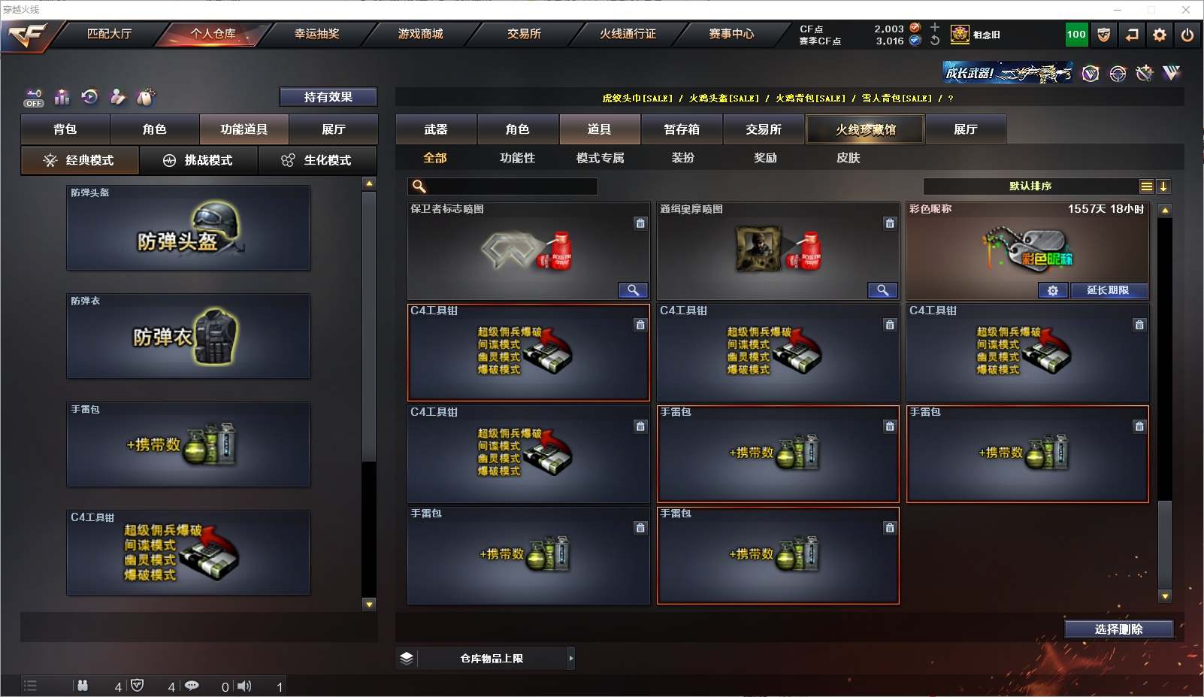Viewport: 1204px width, 697px height.
Task: Expand the 仓库物品上限 arrow
Action: tap(571, 659)
